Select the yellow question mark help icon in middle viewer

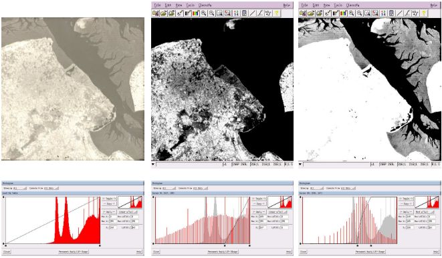click(277, 13)
